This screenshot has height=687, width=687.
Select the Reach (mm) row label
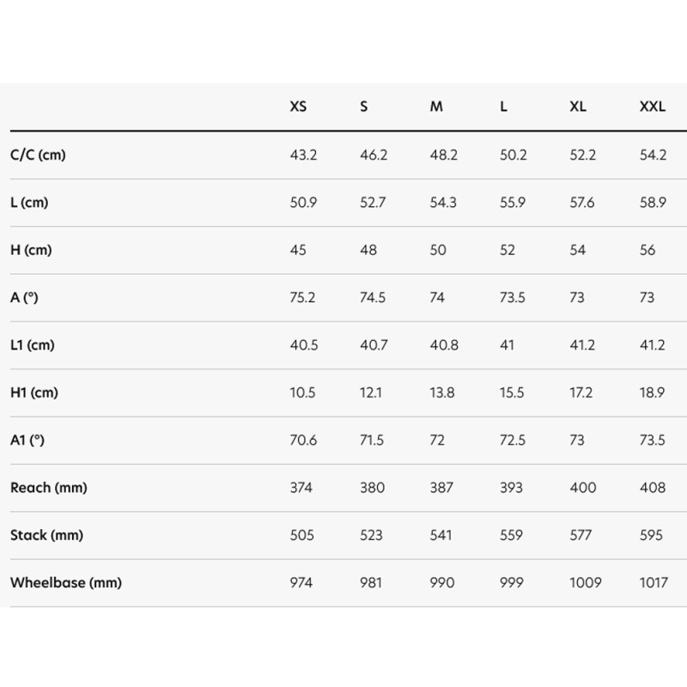[49, 488]
